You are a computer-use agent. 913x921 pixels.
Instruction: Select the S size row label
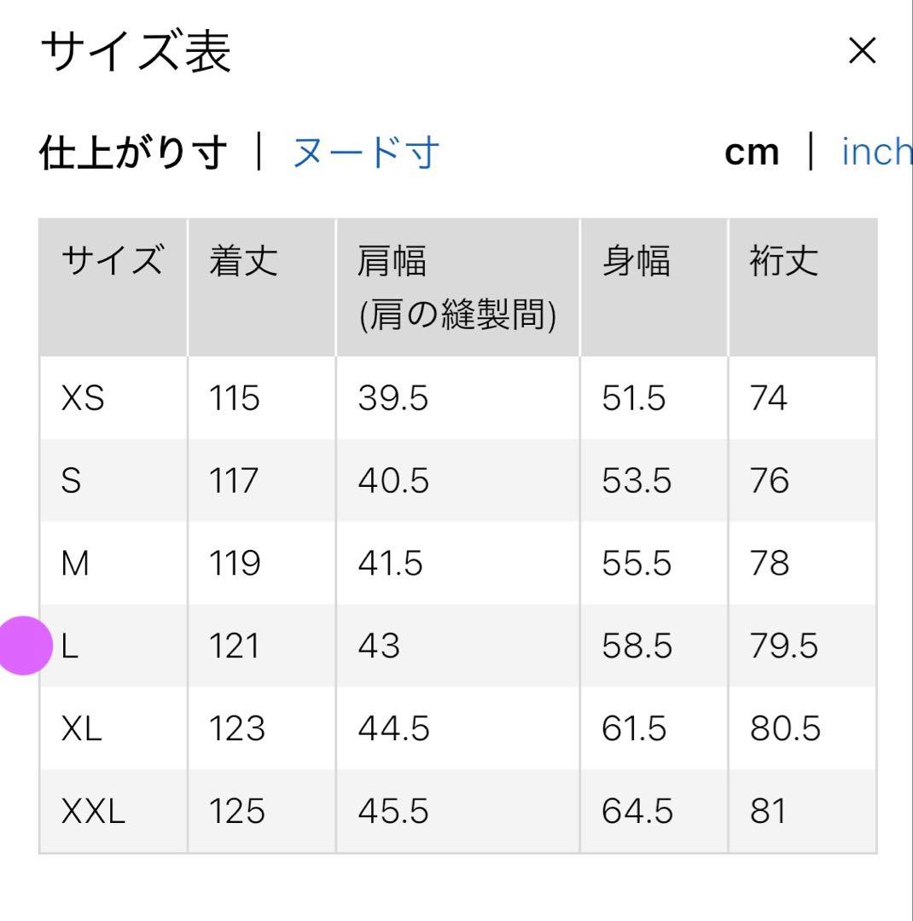[x=71, y=480]
